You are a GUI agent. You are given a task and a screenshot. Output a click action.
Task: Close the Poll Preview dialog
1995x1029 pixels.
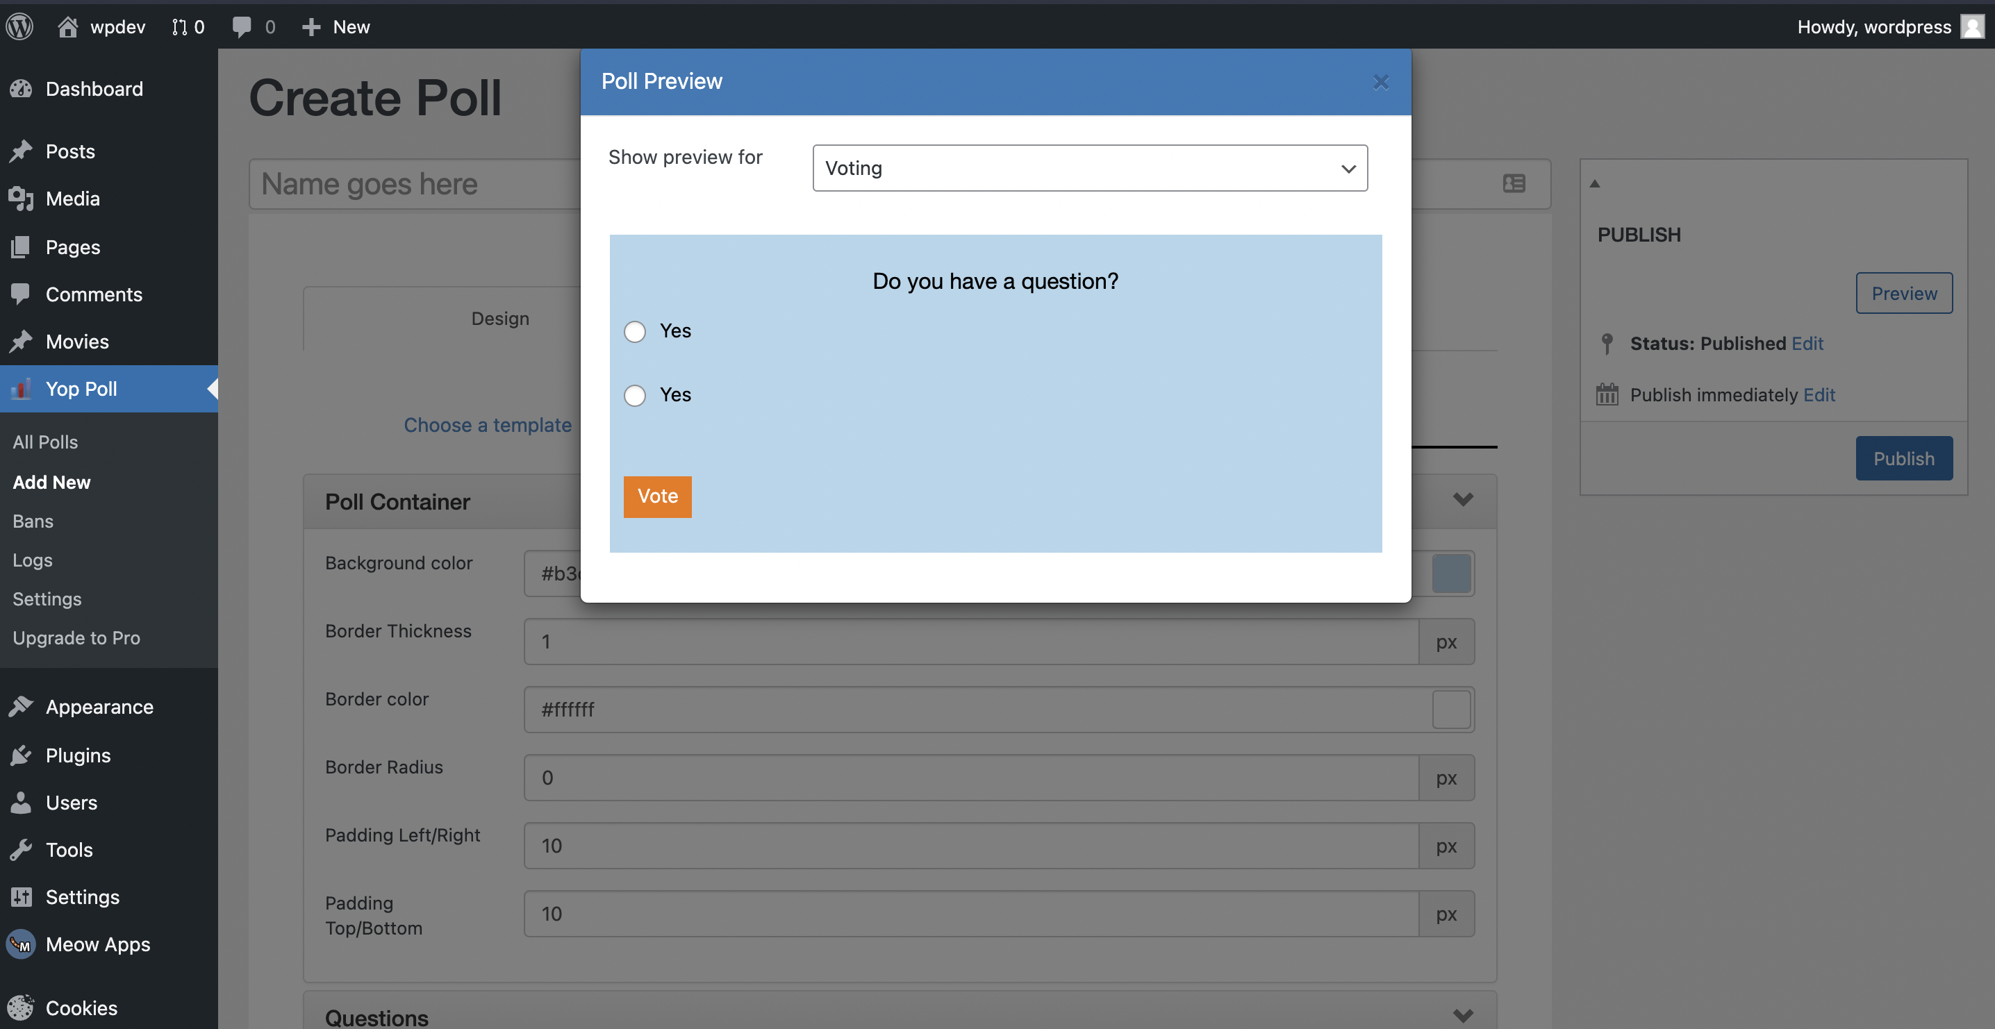coord(1380,81)
